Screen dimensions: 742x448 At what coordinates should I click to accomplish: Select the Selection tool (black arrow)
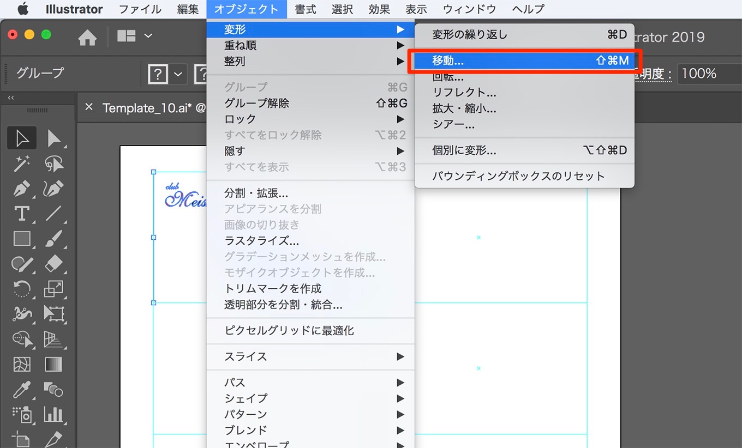click(x=22, y=138)
